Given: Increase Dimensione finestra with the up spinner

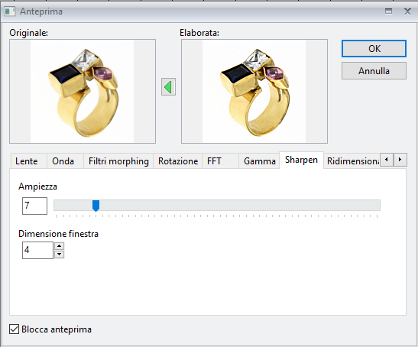Looking at the screenshot, I should 59,246.
